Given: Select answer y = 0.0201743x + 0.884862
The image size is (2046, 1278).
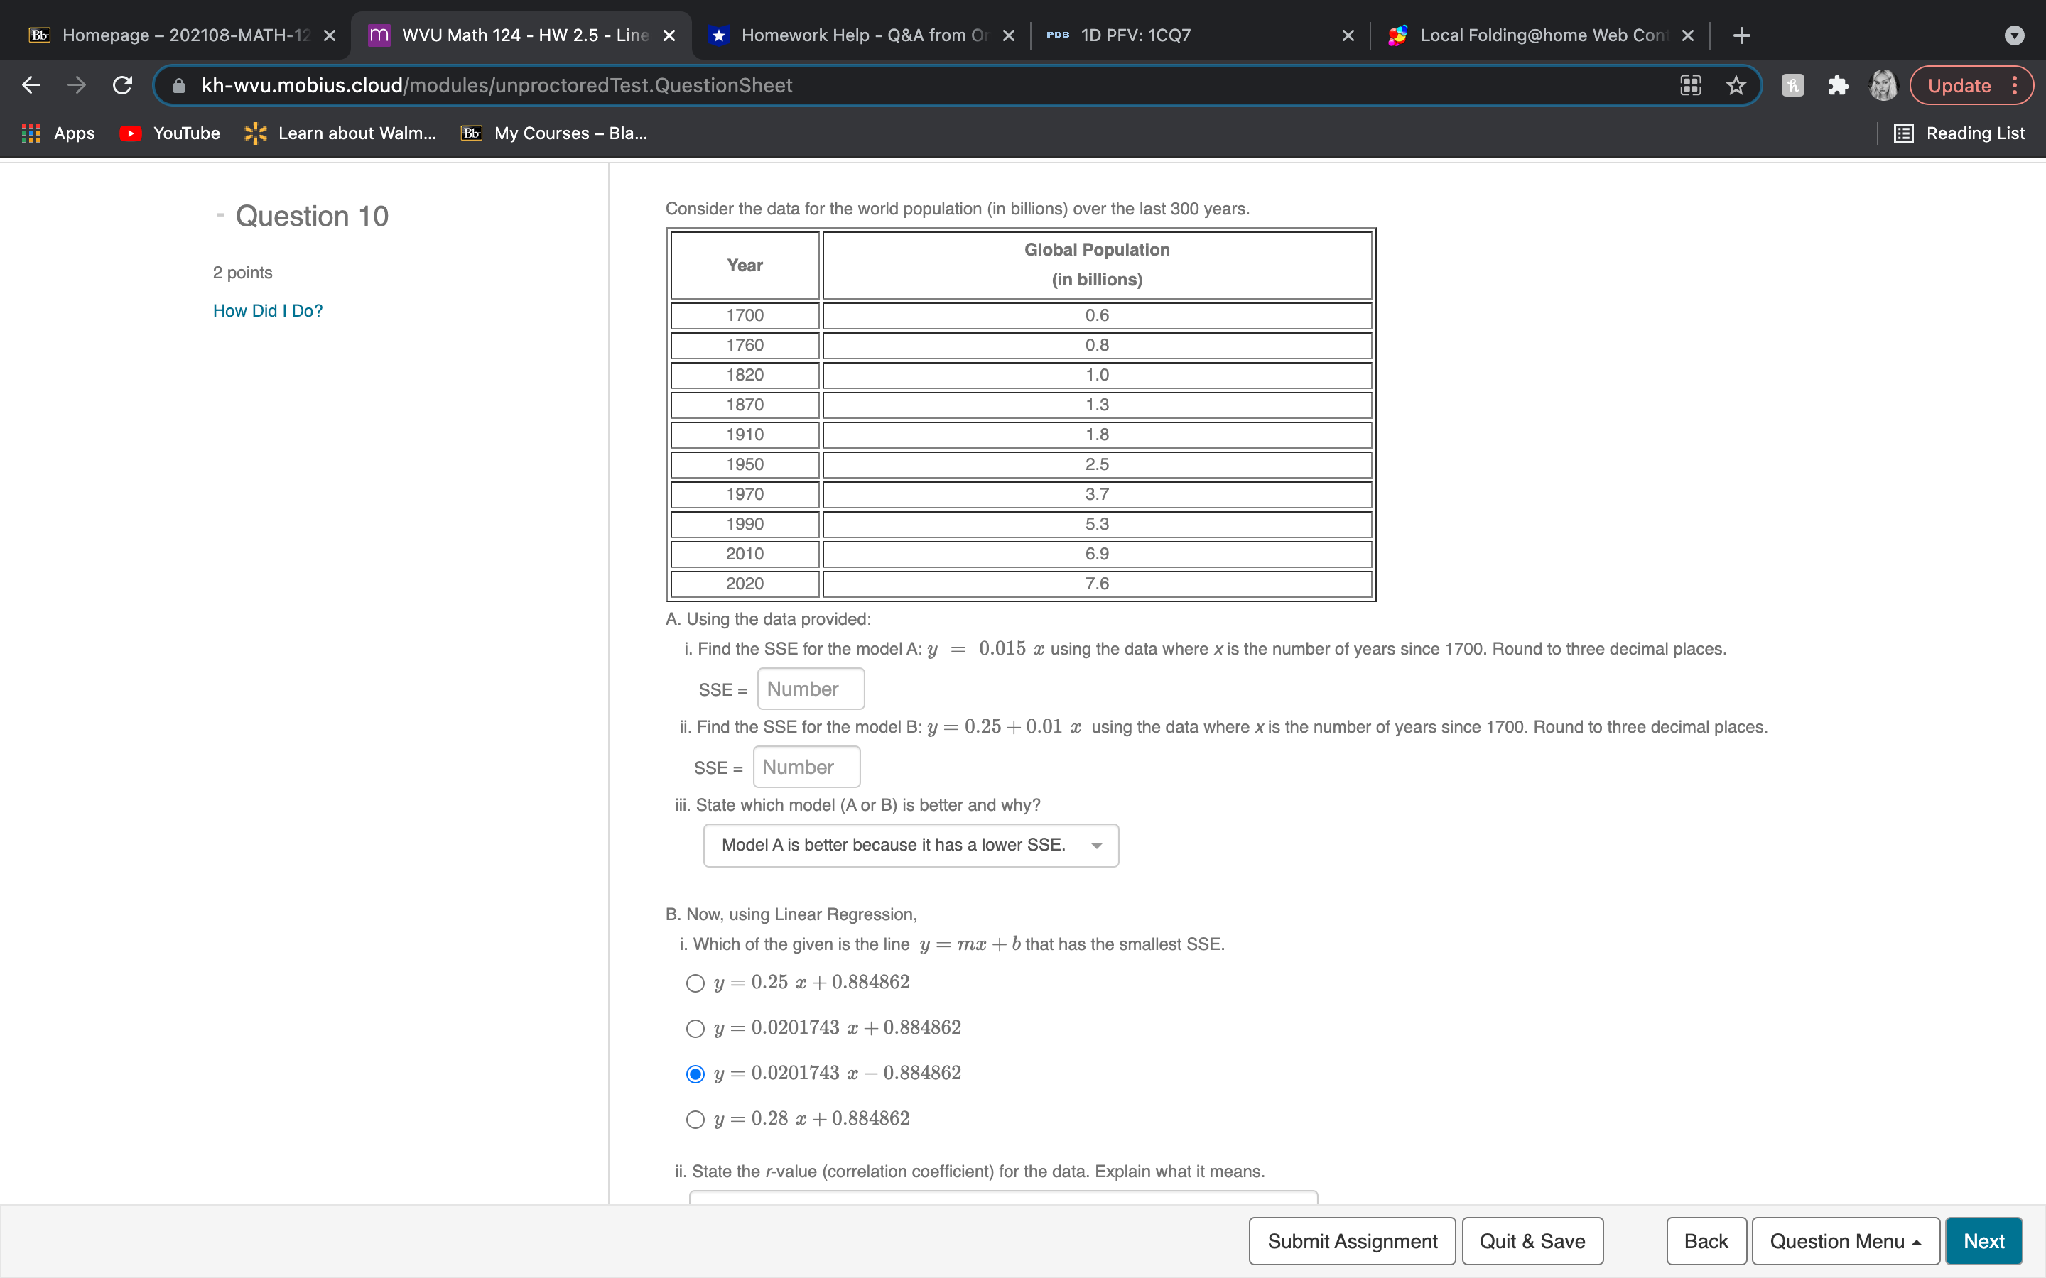Looking at the screenshot, I should tap(695, 1028).
